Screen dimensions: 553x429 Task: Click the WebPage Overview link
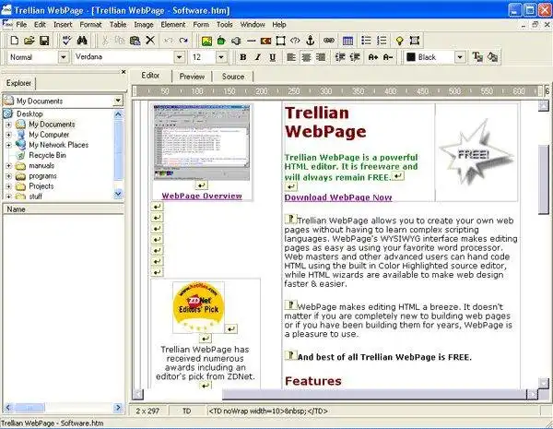(x=202, y=196)
